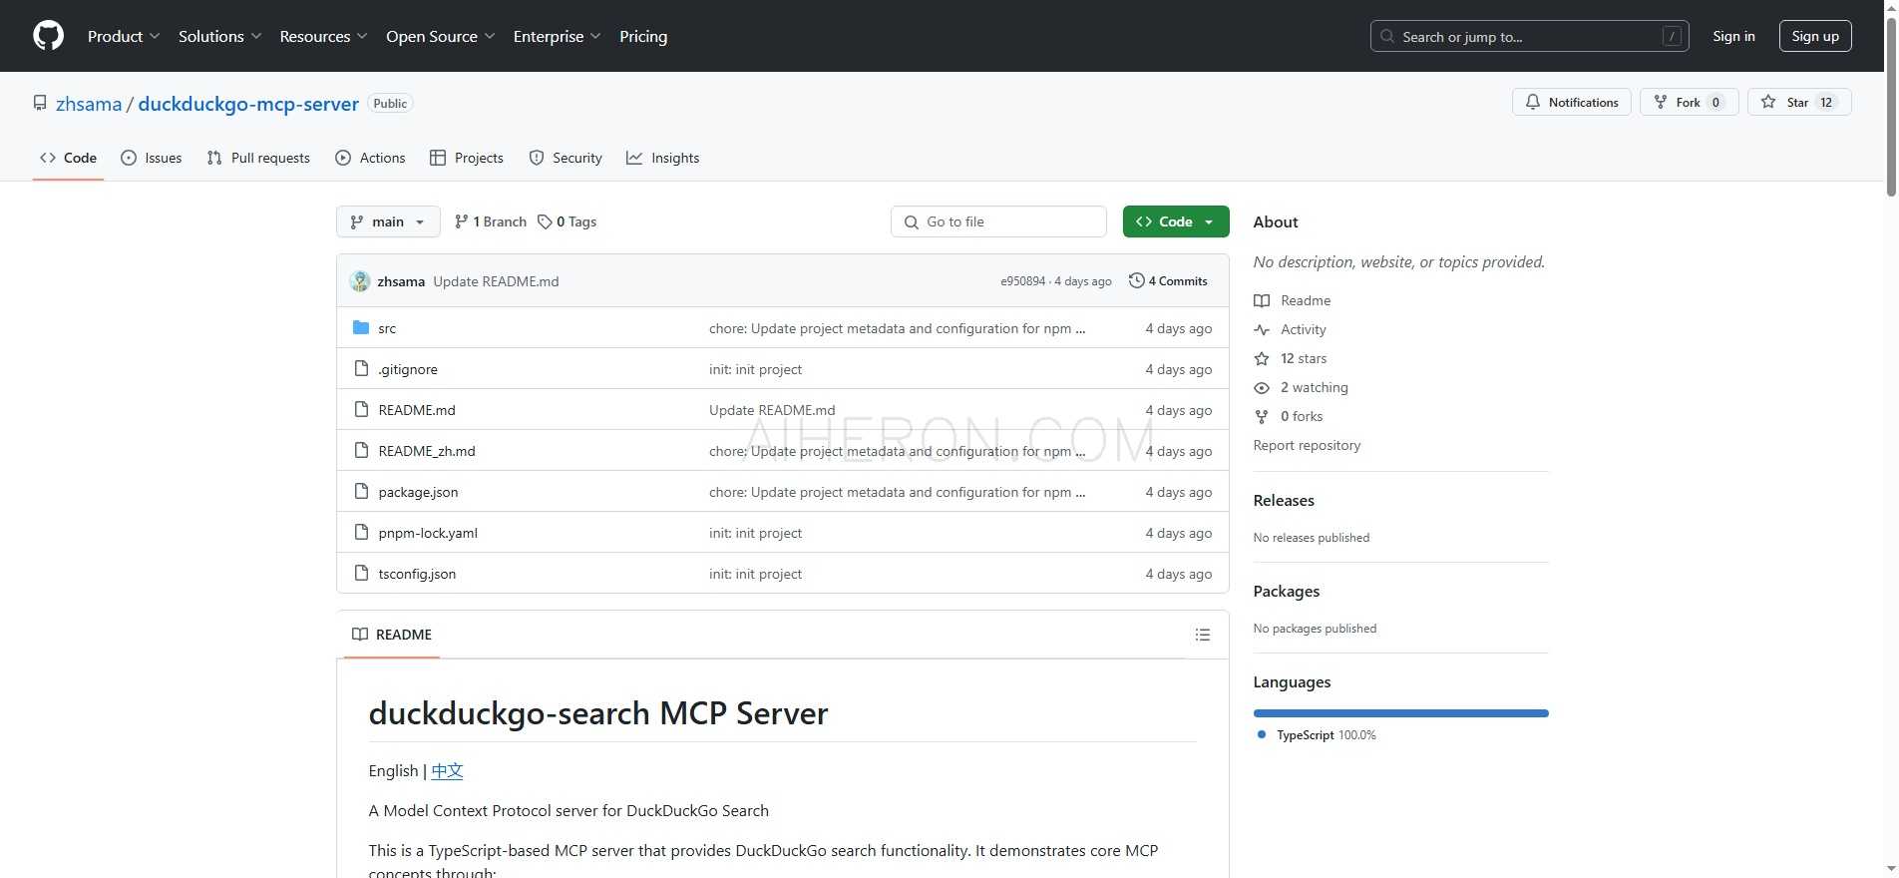Expand the Product menu
Screen dimensions: 1899x878
[x=124, y=36]
